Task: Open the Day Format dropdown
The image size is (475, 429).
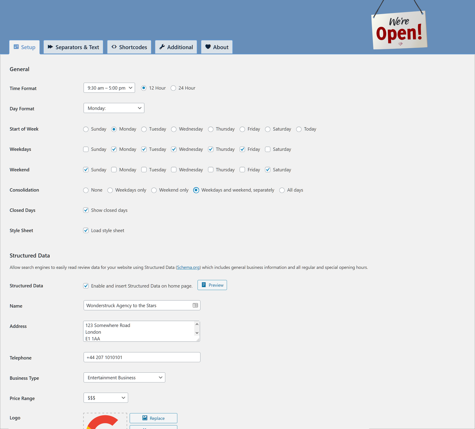Action: pyautogui.click(x=114, y=108)
